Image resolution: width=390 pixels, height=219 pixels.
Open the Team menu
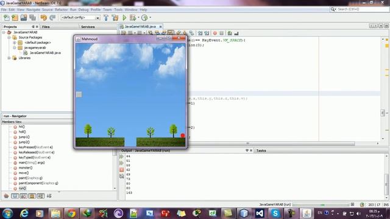click(x=107, y=10)
